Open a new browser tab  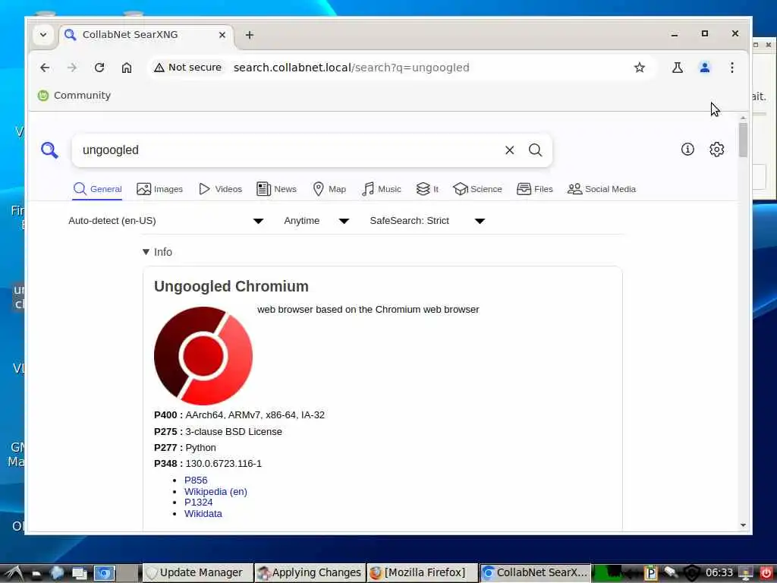click(x=249, y=35)
